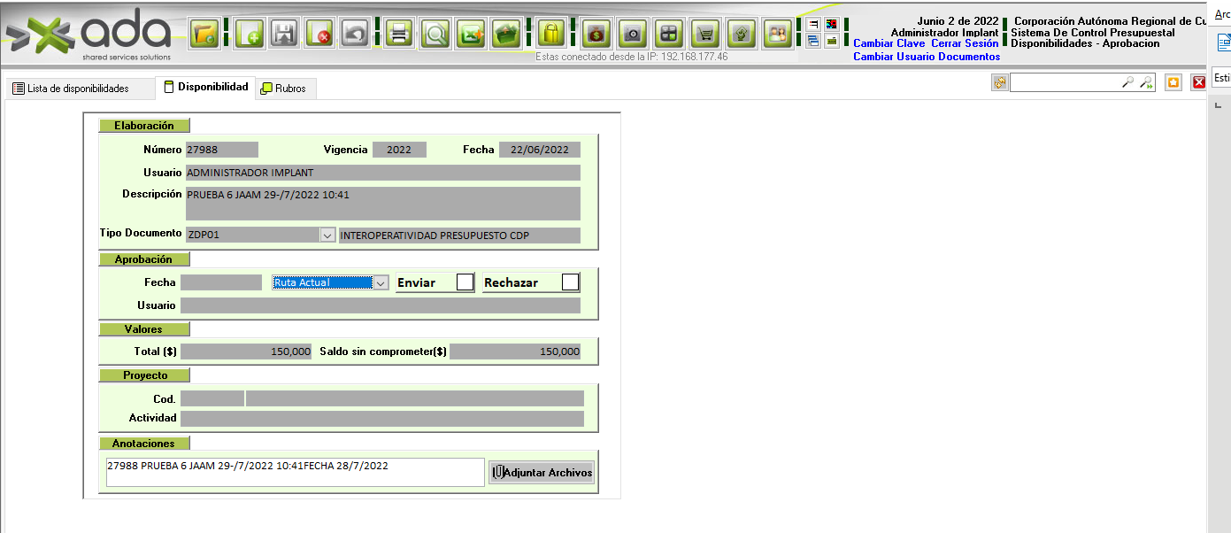Delete document via red X page icon
Viewport: 1231px width, 533px height.
[x=320, y=35]
